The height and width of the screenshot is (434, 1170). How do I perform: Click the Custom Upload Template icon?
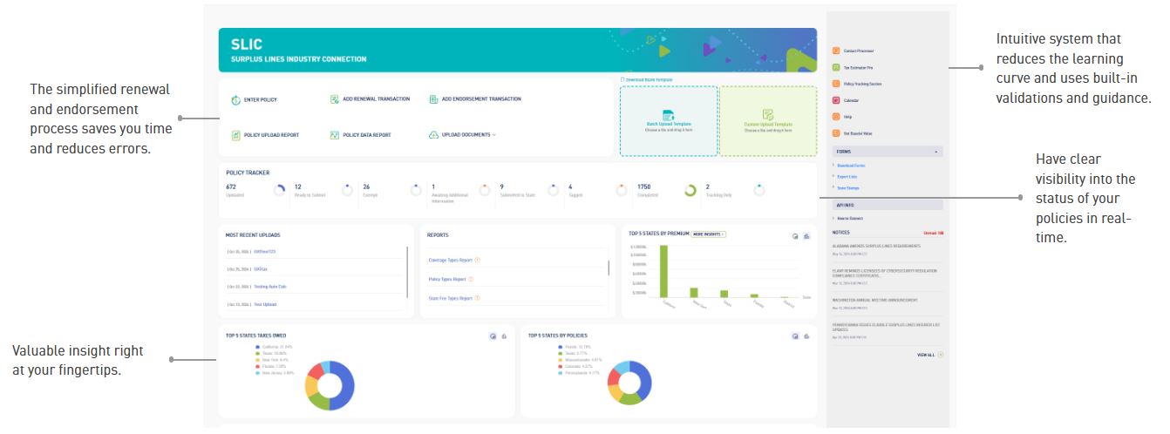[x=768, y=114]
